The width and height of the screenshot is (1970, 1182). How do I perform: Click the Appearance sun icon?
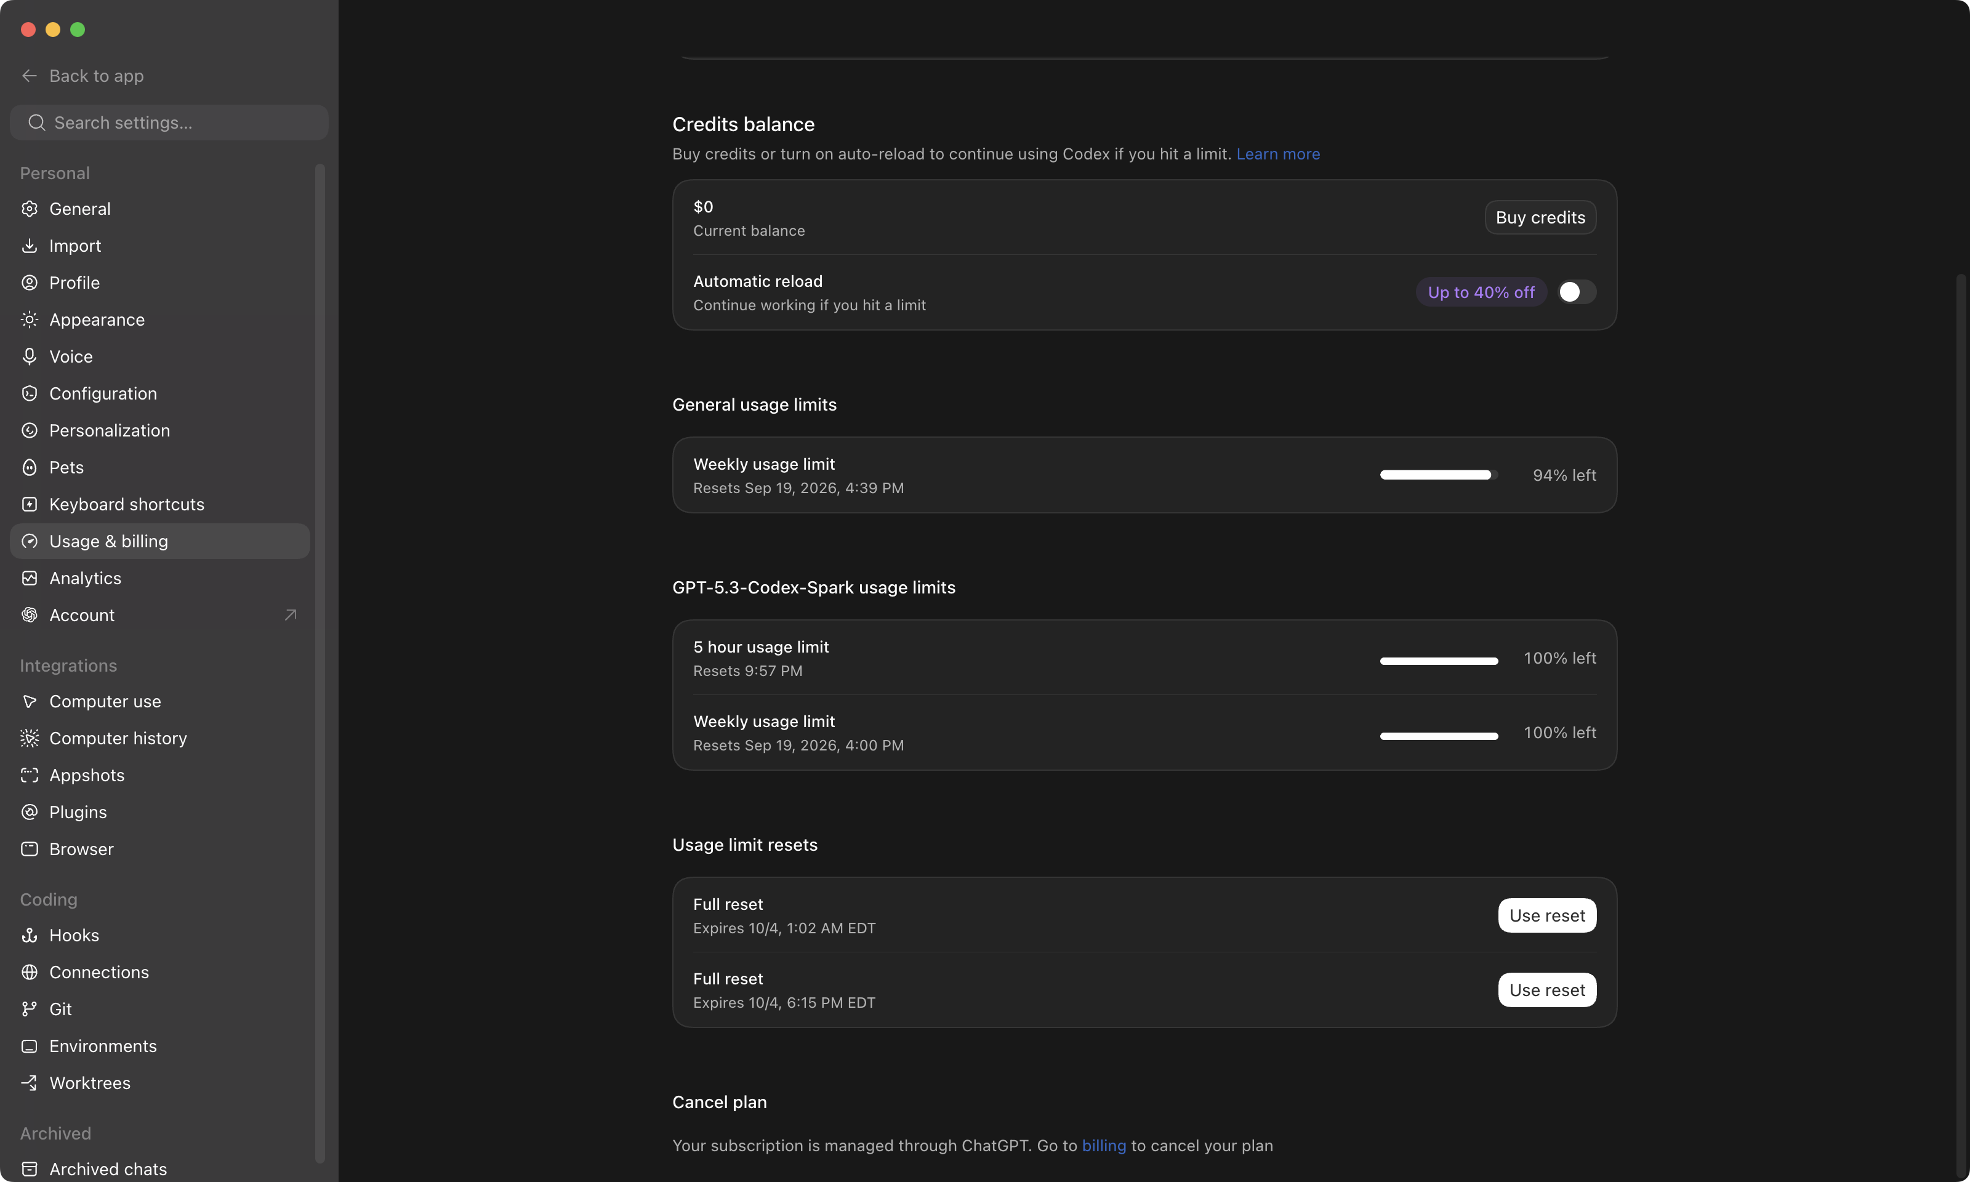[30, 320]
